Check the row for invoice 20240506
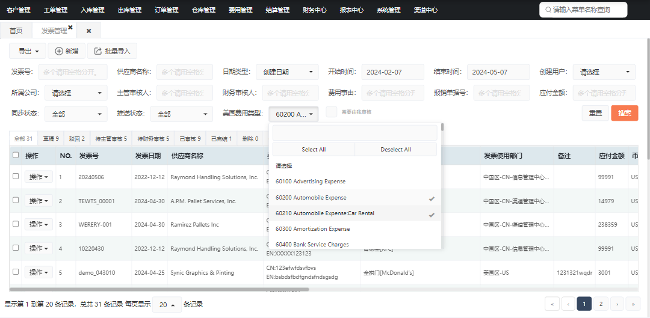Viewport: 650px width, 318px height. coord(16,176)
